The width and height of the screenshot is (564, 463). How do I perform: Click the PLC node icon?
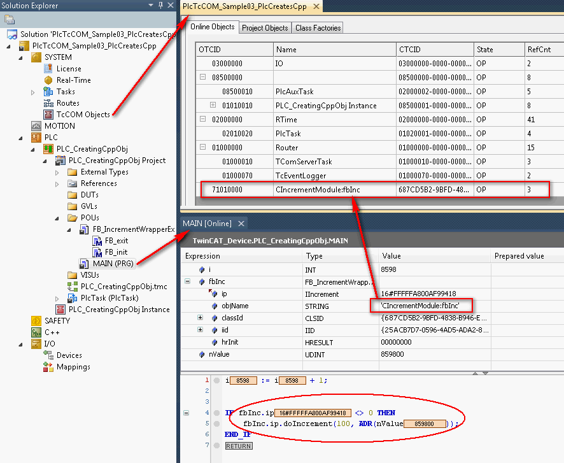36,138
